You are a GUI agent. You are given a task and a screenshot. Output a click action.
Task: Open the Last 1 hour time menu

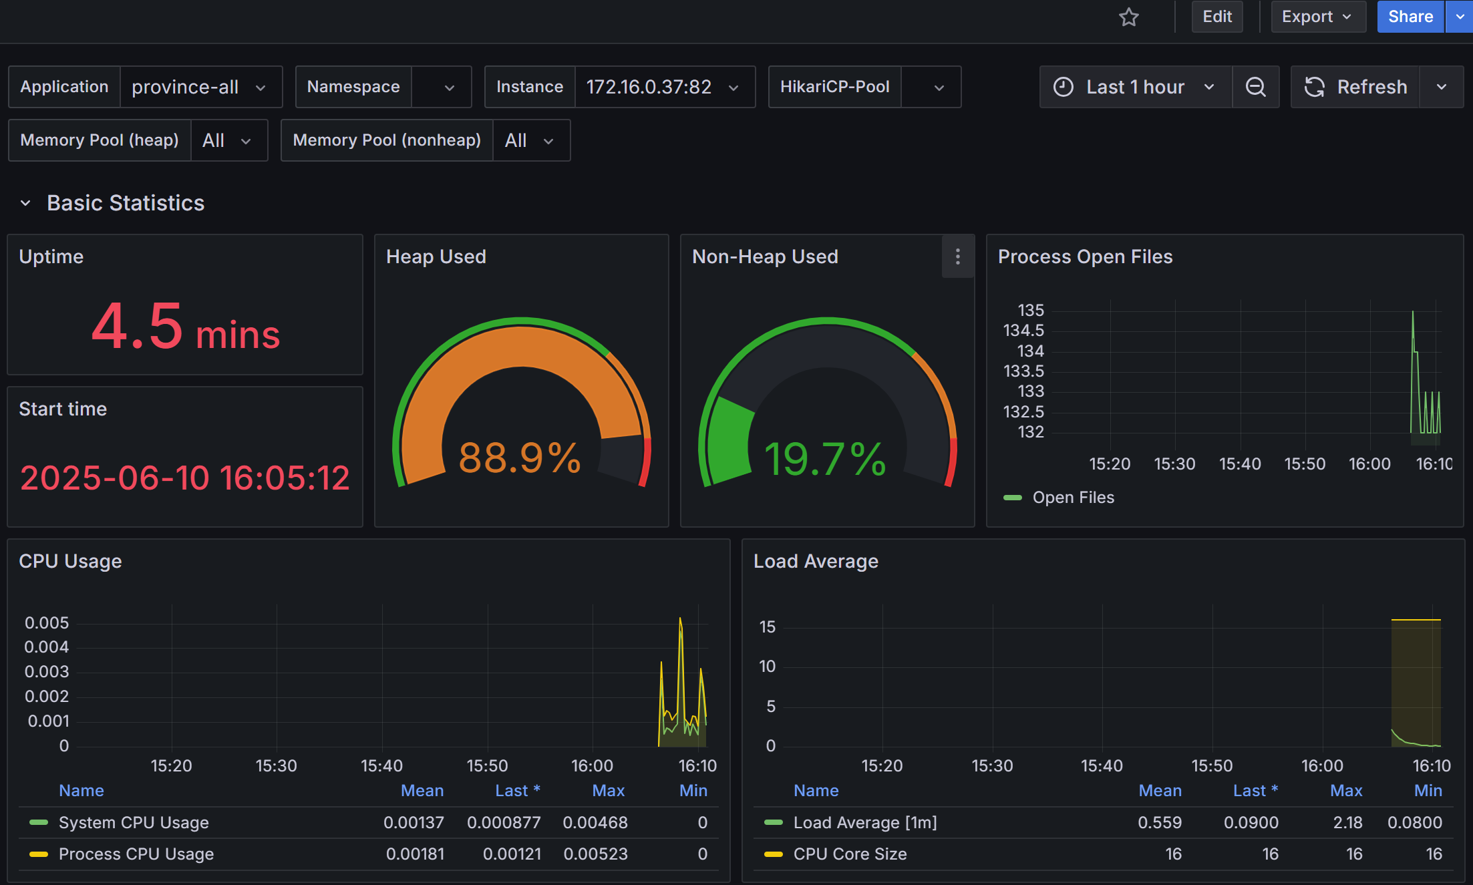1136,87
